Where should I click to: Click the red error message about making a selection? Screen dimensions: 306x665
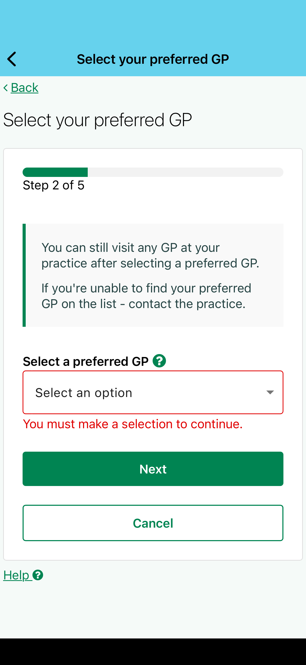pyautogui.click(x=133, y=424)
